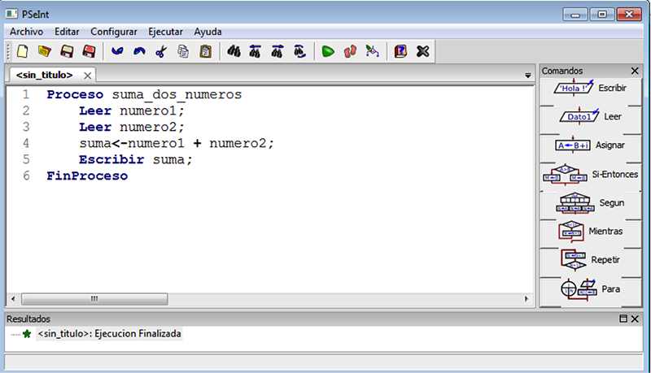The width and height of the screenshot is (651, 373).
Task: Click the Find binoculars icon
Action: [x=234, y=51]
